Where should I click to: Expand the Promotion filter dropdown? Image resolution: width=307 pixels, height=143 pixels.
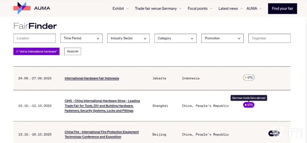tap(222, 38)
